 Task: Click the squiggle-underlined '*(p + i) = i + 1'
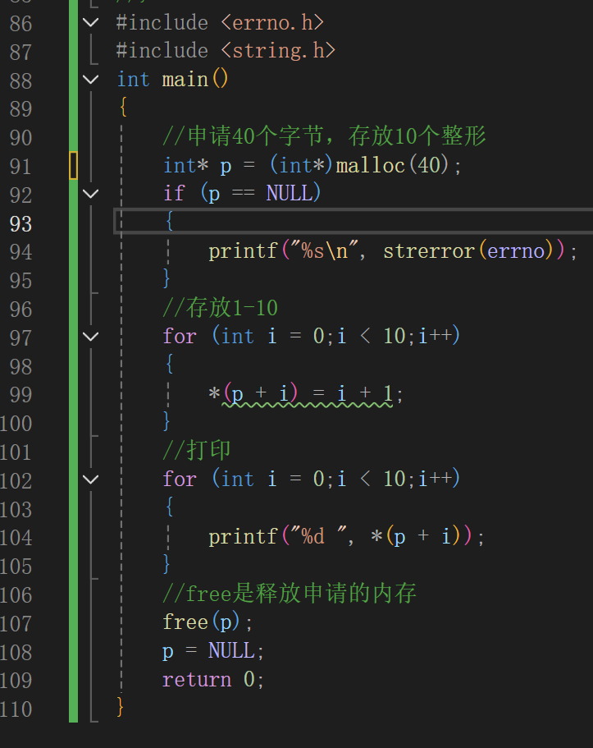(303, 394)
